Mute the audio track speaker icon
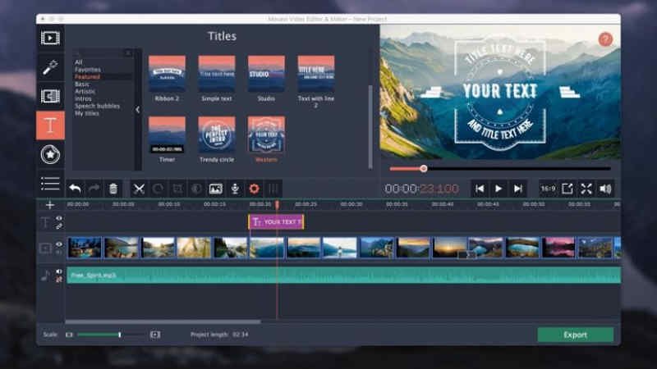 coord(59,271)
